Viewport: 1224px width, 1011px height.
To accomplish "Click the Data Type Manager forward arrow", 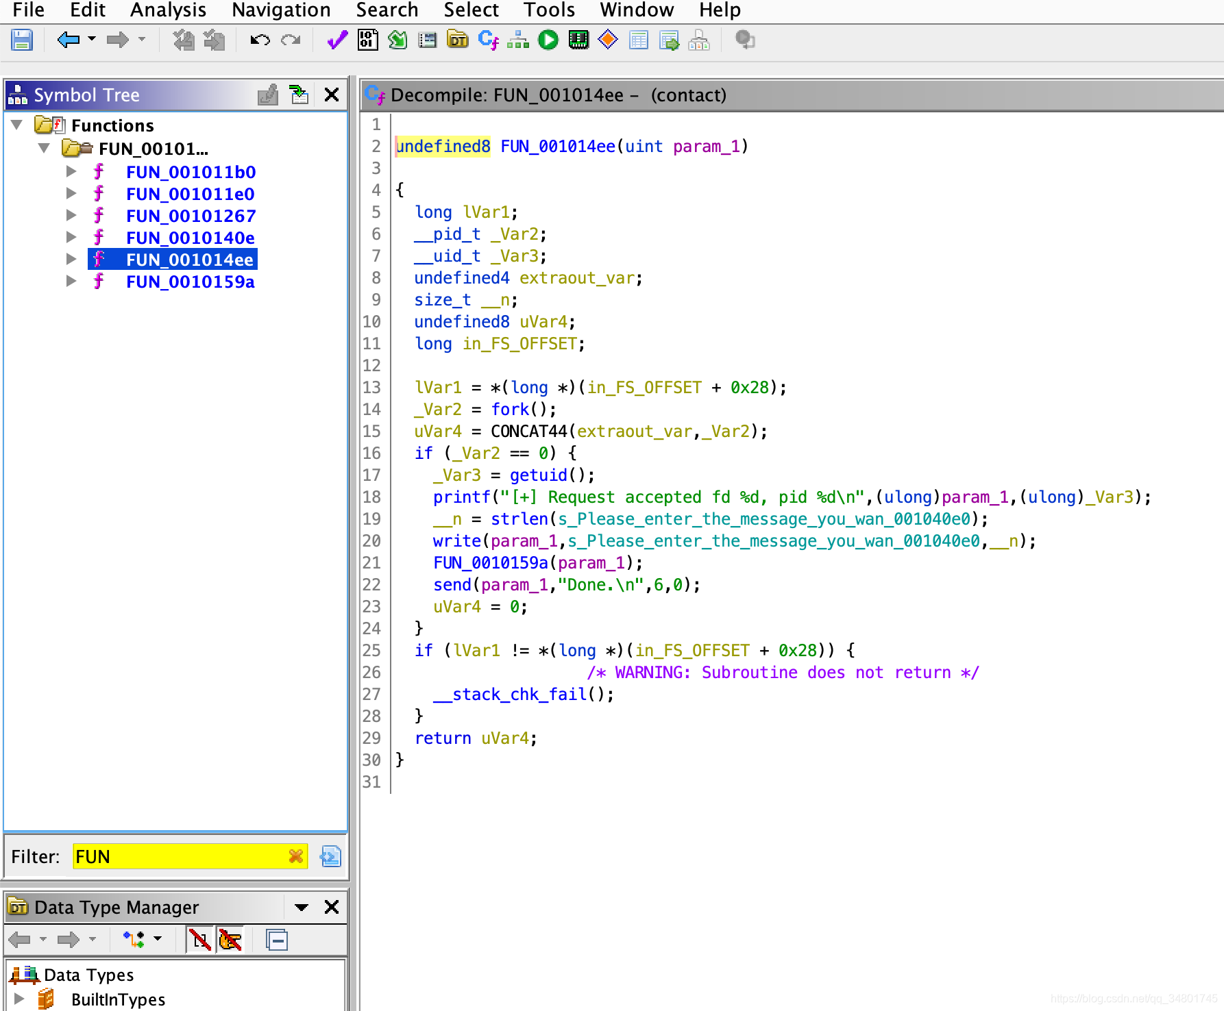I will click(x=69, y=939).
